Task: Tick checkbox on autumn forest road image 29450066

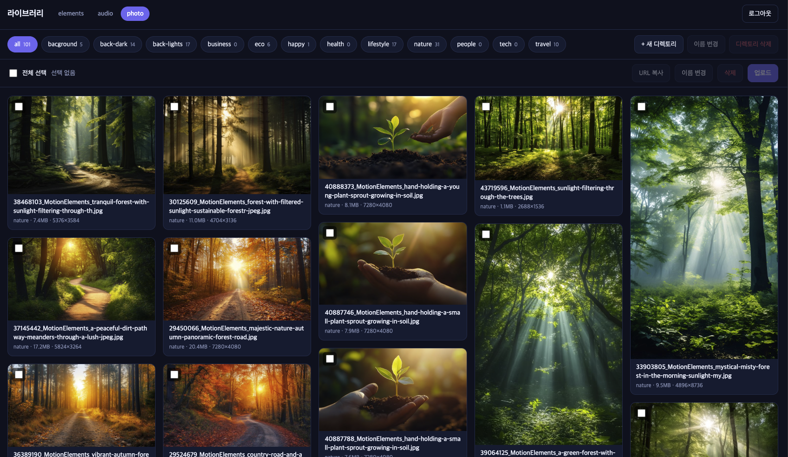Action: point(175,248)
